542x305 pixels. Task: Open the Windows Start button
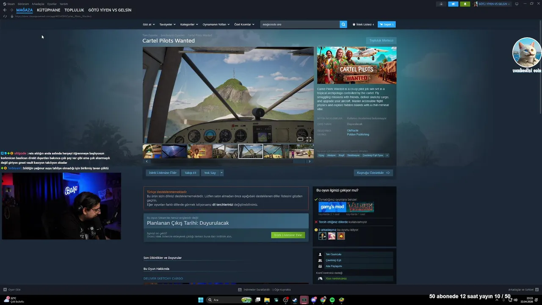click(201, 300)
